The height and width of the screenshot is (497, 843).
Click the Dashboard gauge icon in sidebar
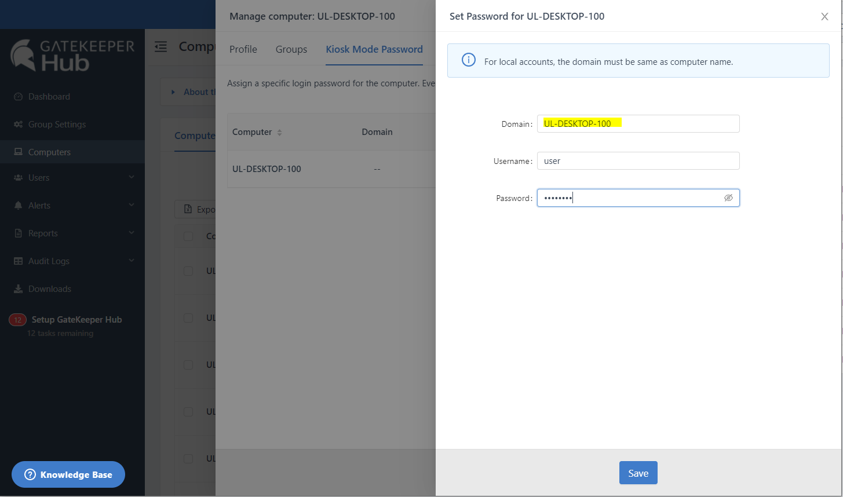(x=18, y=97)
